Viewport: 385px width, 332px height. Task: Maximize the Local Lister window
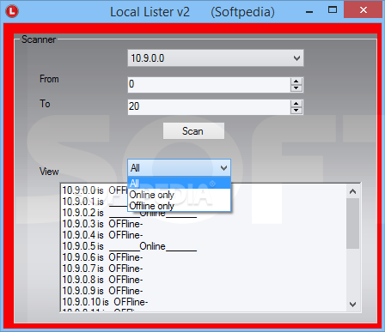[x=333, y=10]
